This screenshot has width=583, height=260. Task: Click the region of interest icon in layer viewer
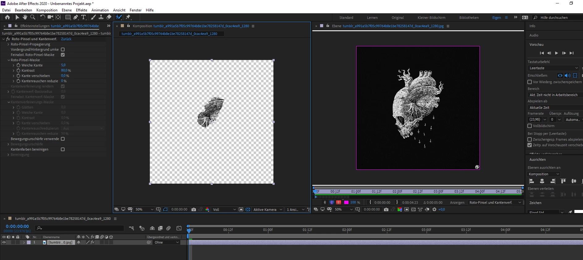[407, 209]
